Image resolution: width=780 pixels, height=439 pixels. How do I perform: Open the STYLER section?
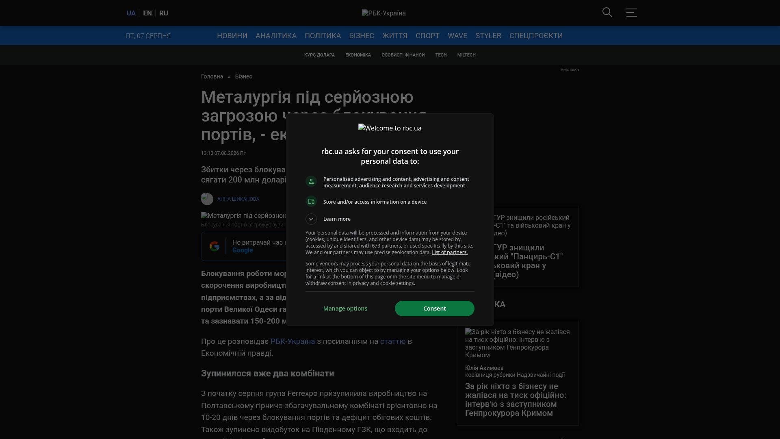[x=488, y=36]
